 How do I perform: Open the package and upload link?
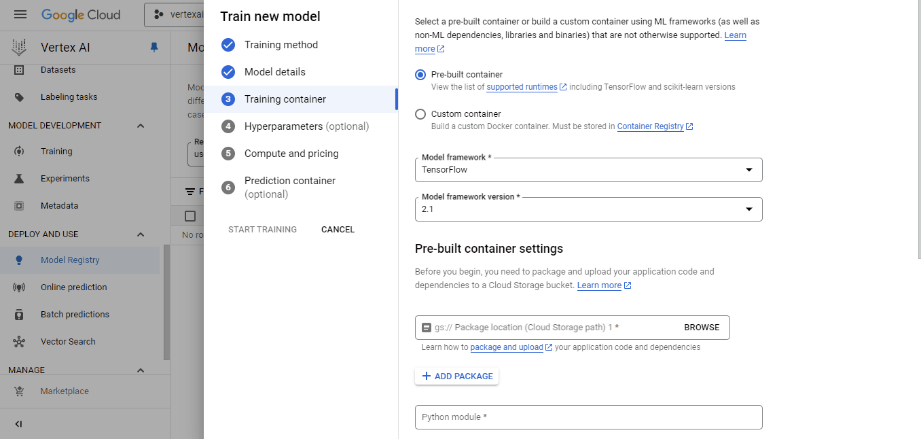click(x=507, y=347)
